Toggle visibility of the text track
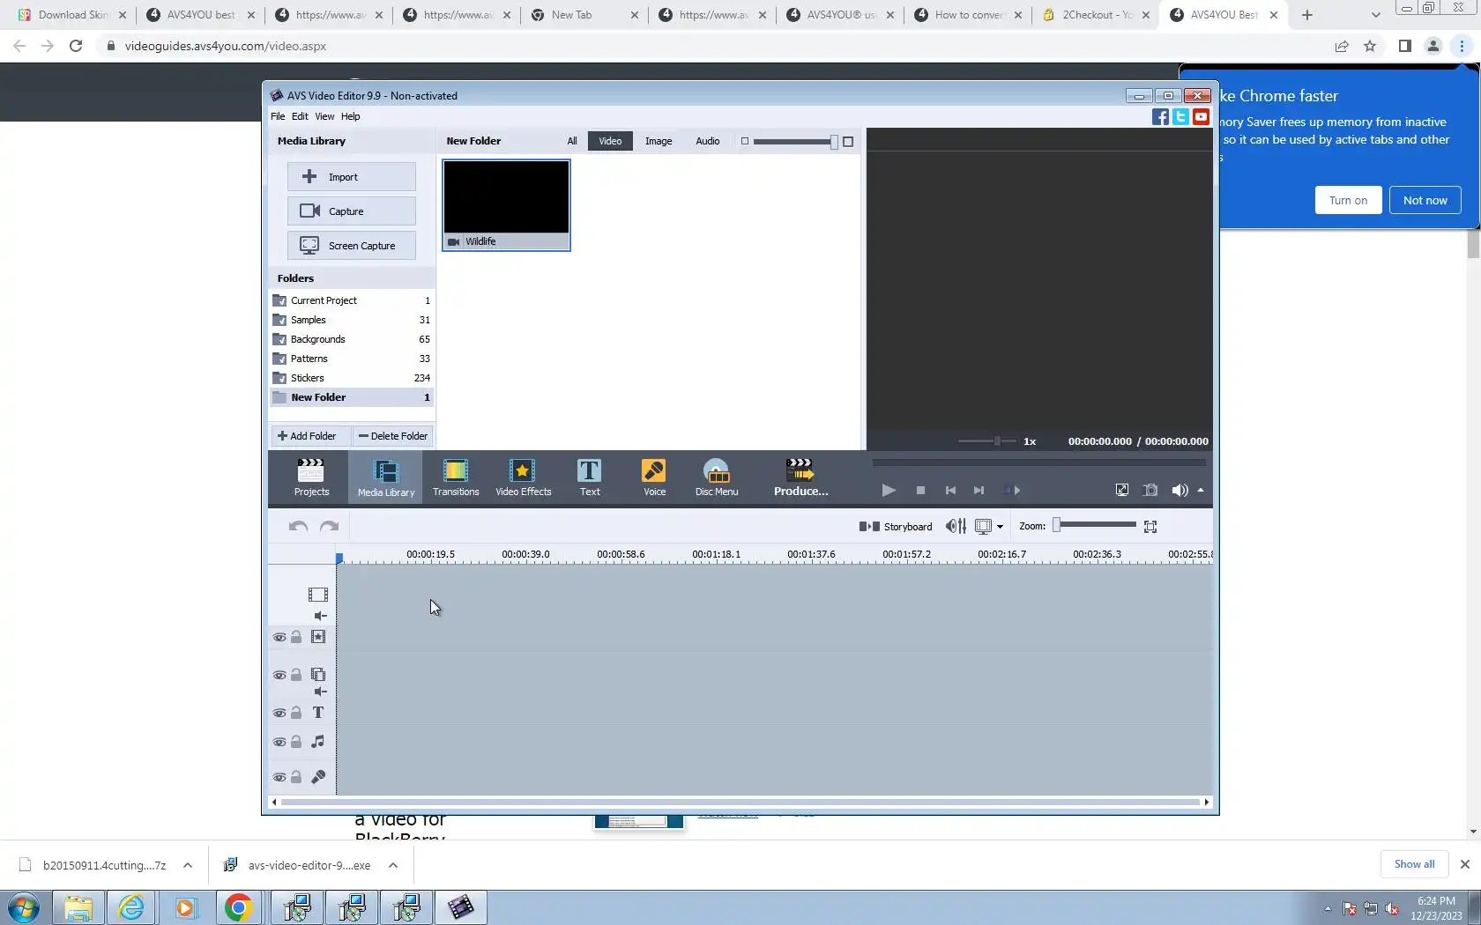The height and width of the screenshot is (925, 1481). [279, 713]
